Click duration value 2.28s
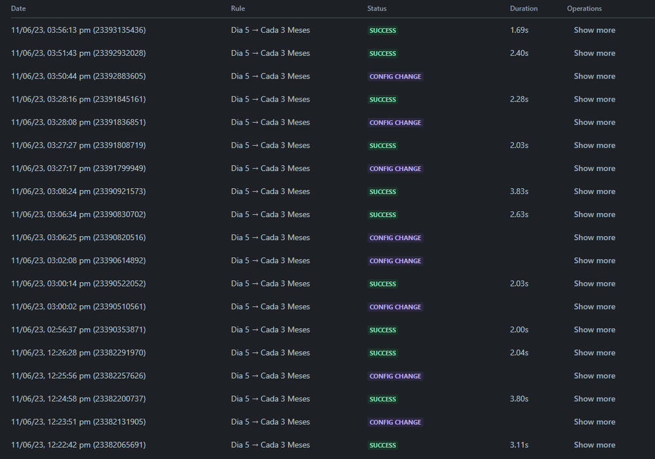 [519, 99]
